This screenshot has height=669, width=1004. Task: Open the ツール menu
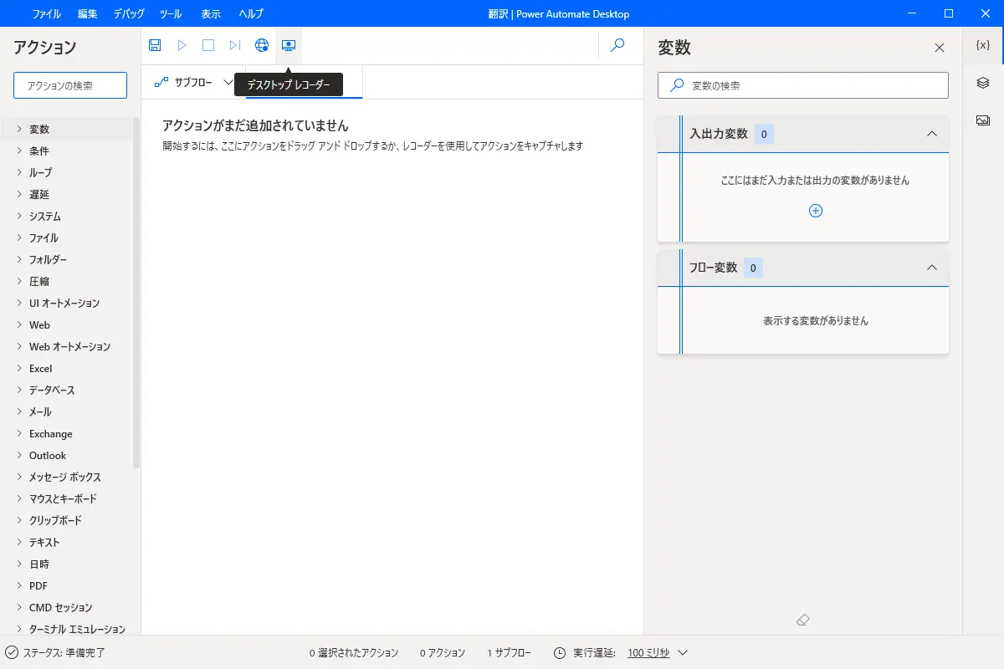coord(171,13)
